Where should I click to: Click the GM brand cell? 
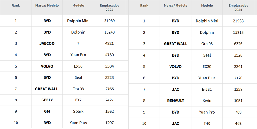[47, 111]
